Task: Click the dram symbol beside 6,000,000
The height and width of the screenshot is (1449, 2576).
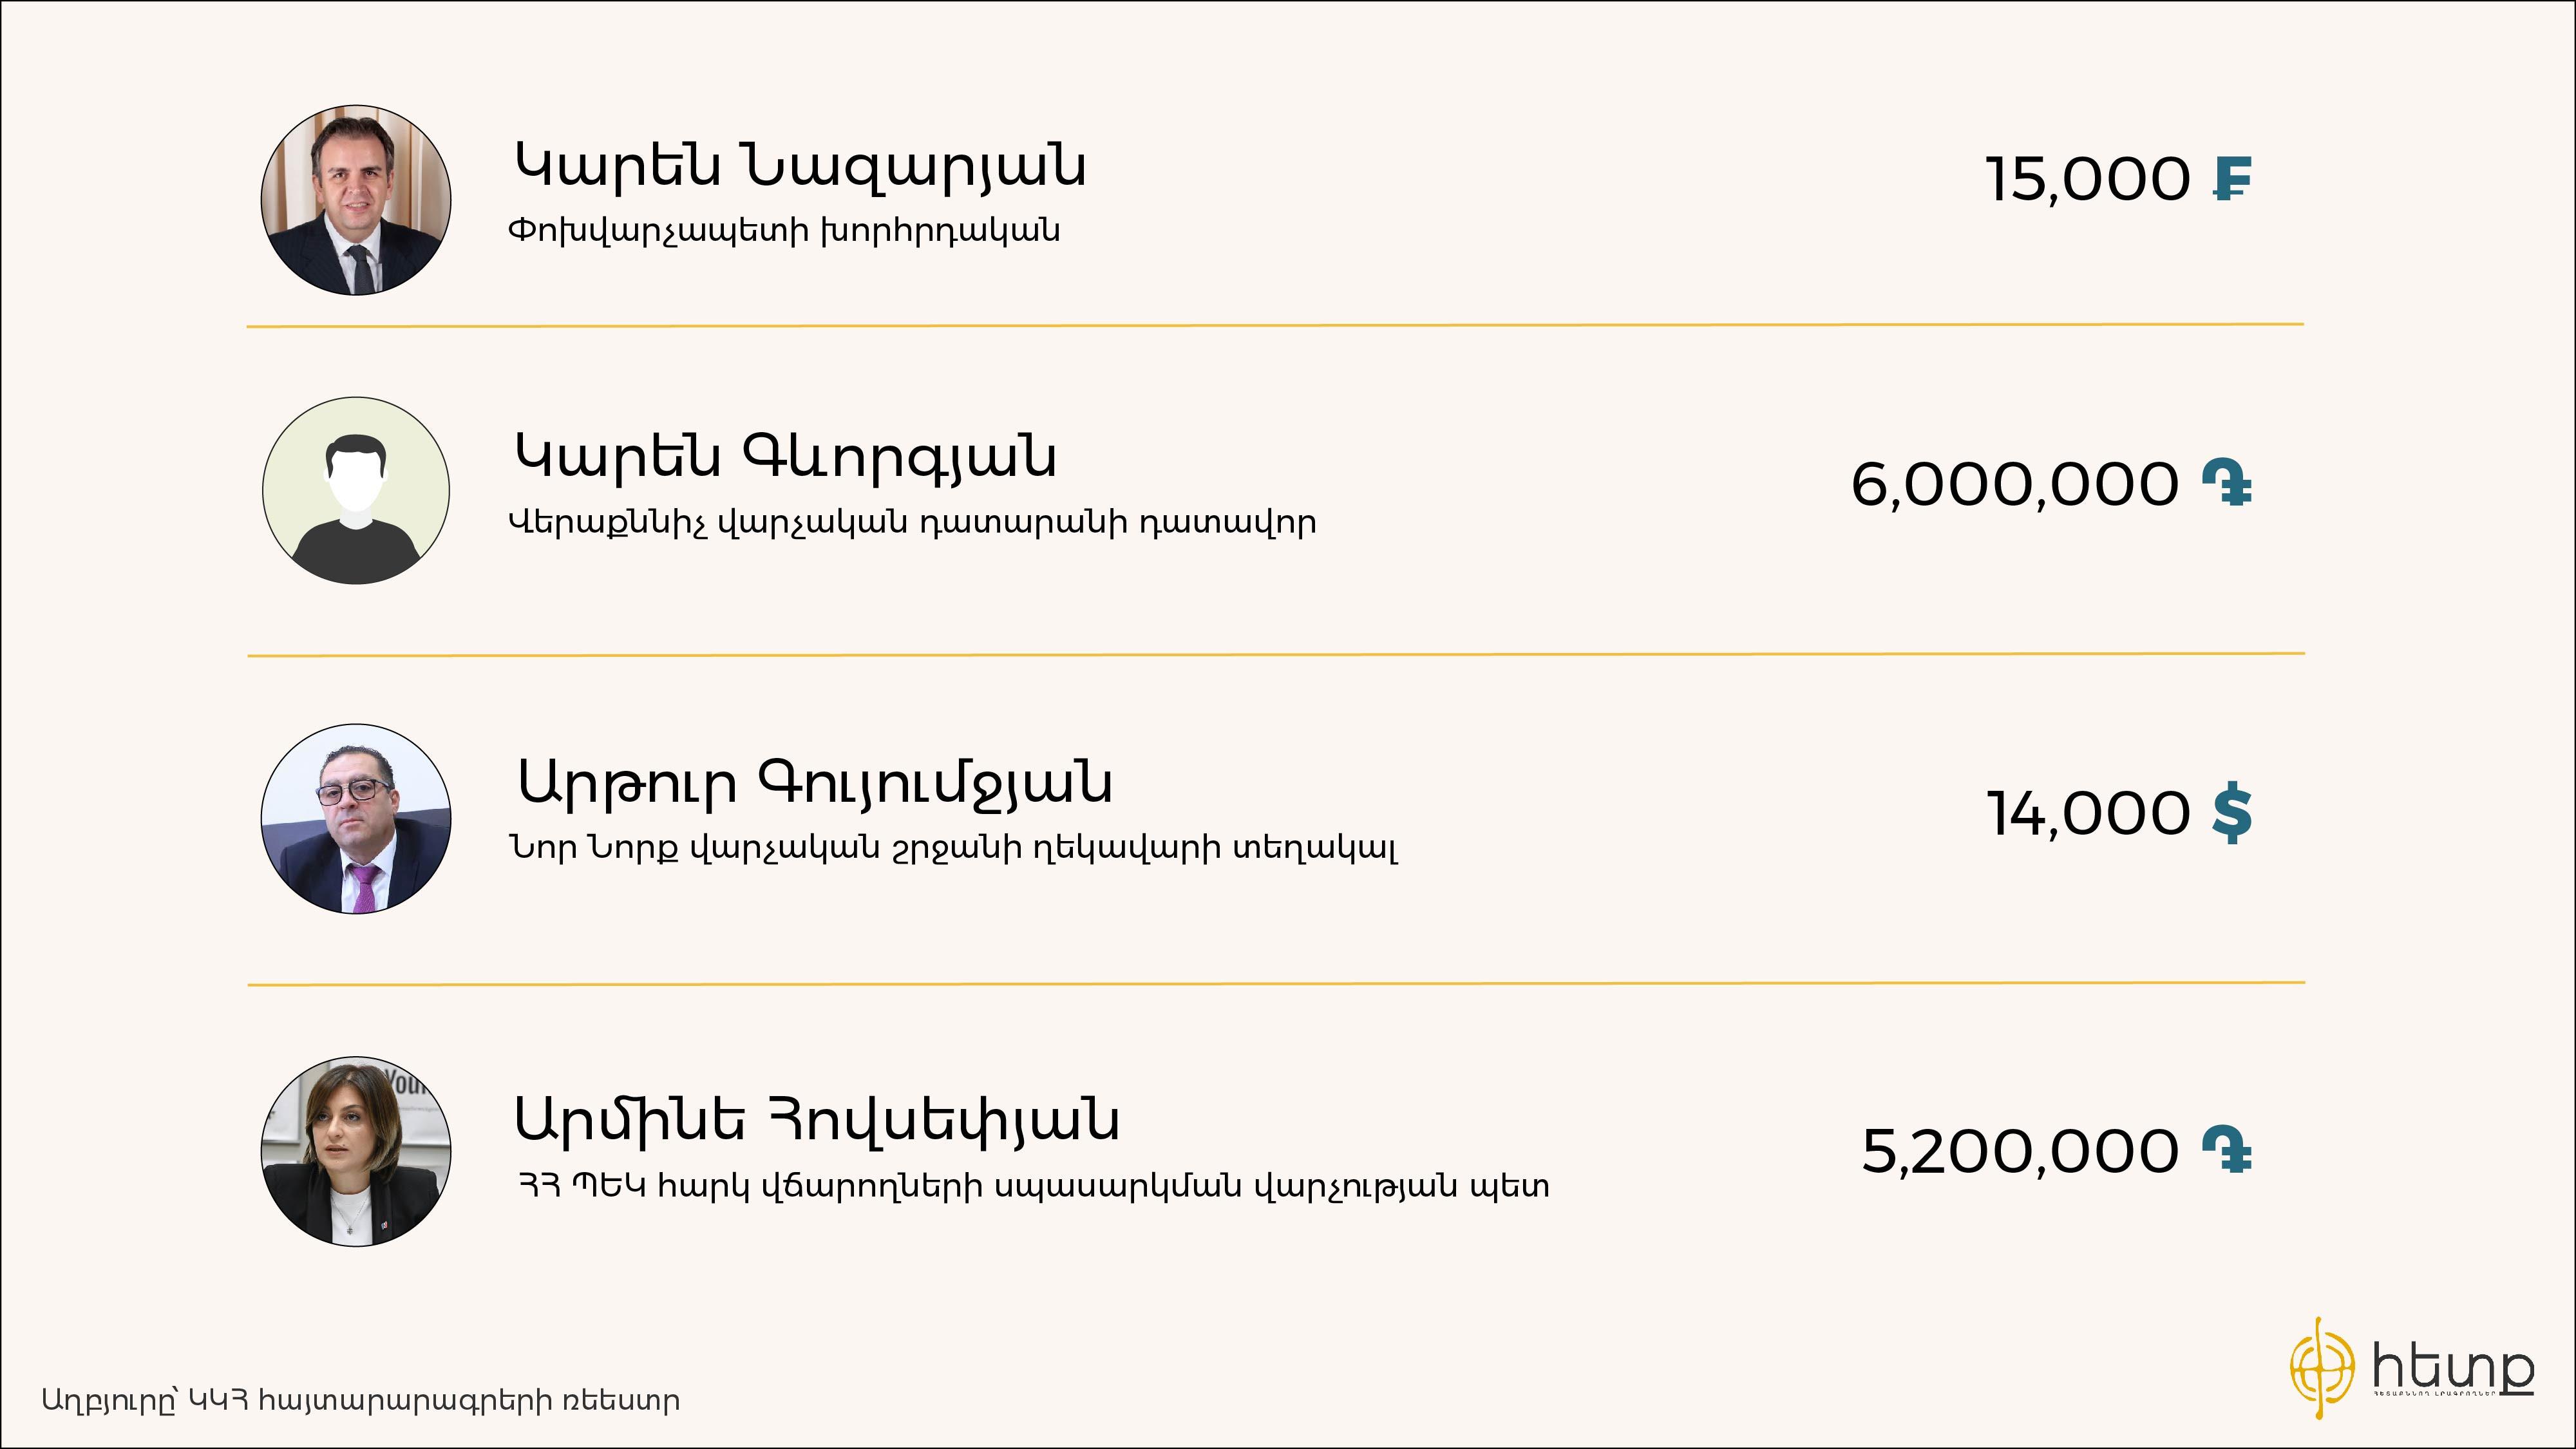Action: pyautogui.click(x=2227, y=483)
